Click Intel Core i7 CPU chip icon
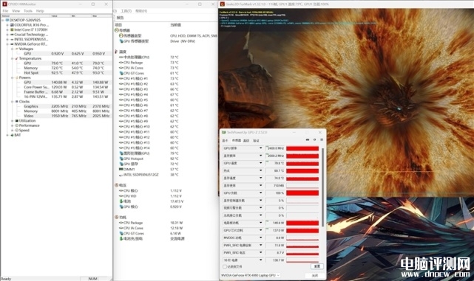The width and height of the screenshot is (474, 281). tap(12, 30)
